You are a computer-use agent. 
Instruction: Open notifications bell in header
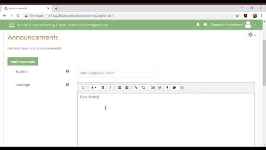click(198, 25)
